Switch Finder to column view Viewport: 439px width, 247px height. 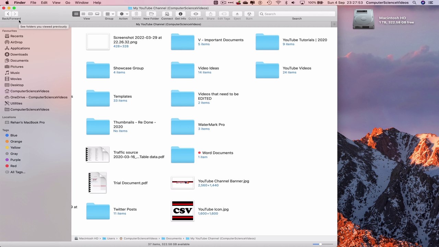click(90, 14)
